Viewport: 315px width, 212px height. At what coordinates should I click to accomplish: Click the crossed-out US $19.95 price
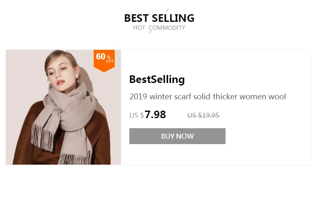(x=203, y=115)
